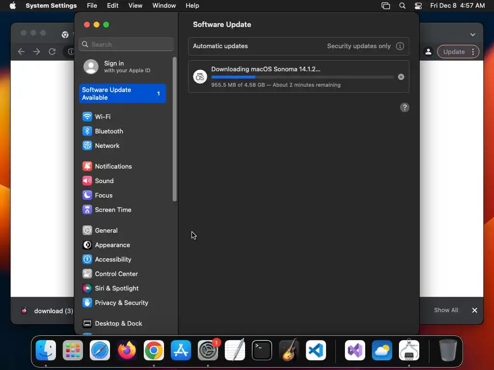Image resolution: width=494 pixels, height=370 pixels.
Task: Click the Automatic updates info icon
Action: point(400,46)
